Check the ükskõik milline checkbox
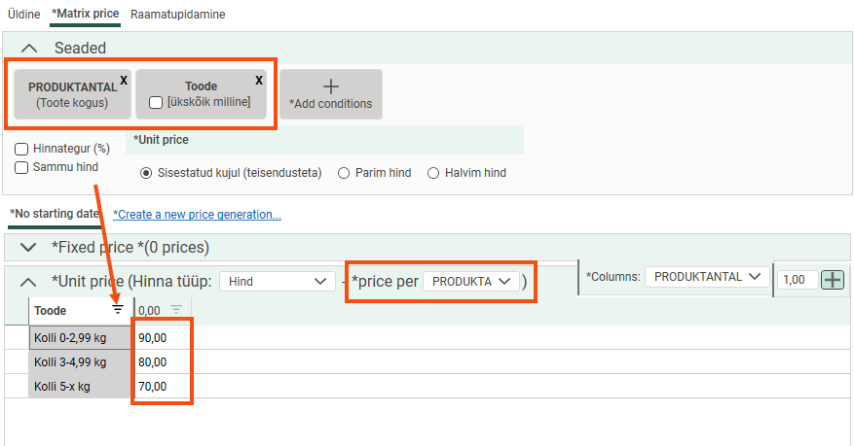Viewport: 854px width, 446px height. (156, 102)
